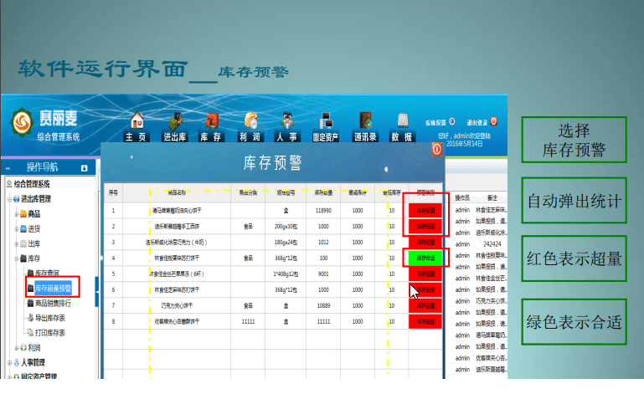Expand the 利润 tree node

click(x=17, y=348)
